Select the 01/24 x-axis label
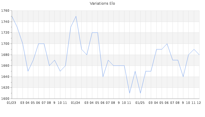 (x=76, y=103)
